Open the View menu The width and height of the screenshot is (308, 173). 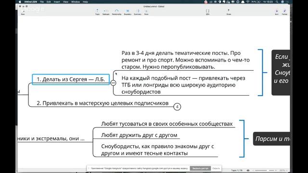coord(65,2)
